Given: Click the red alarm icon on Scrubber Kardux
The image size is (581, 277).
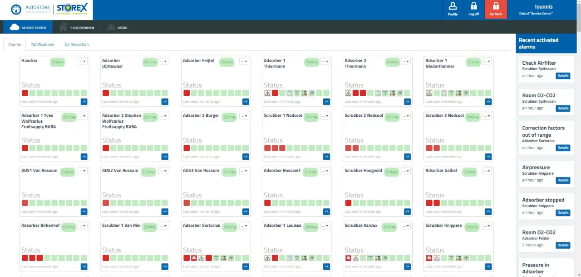Looking at the screenshot, I should [x=348, y=258].
